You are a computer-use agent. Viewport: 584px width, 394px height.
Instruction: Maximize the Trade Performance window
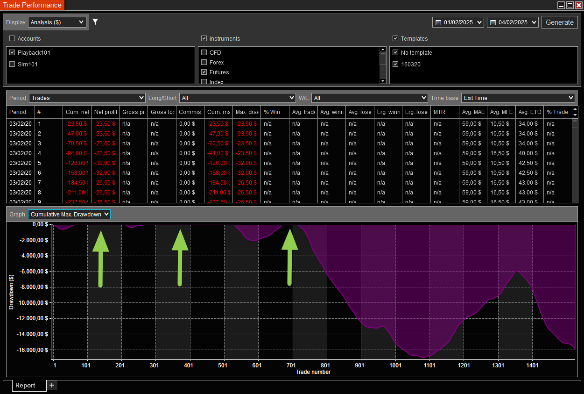pyautogui.click(x=570, y=5)
